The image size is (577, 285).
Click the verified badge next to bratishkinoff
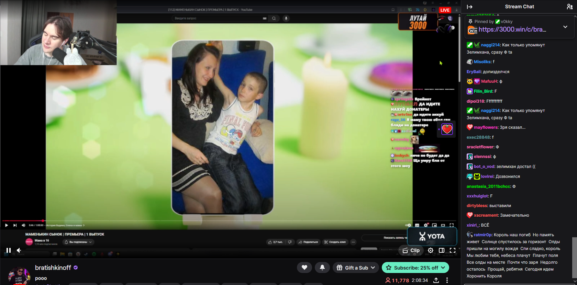coord(76,267)
